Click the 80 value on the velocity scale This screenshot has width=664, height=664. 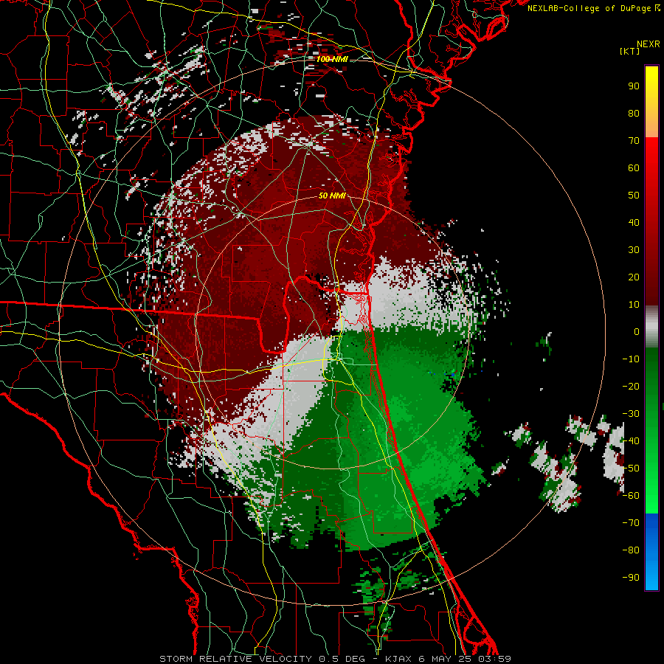point(634,113)
